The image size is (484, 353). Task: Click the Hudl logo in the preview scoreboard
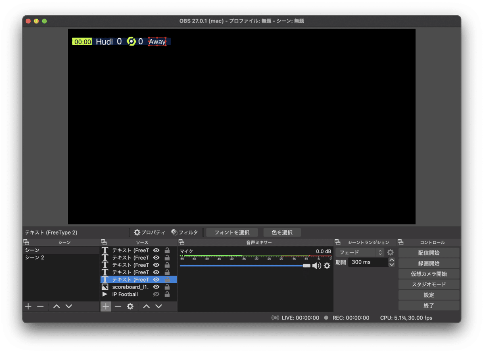pos(131,41)
